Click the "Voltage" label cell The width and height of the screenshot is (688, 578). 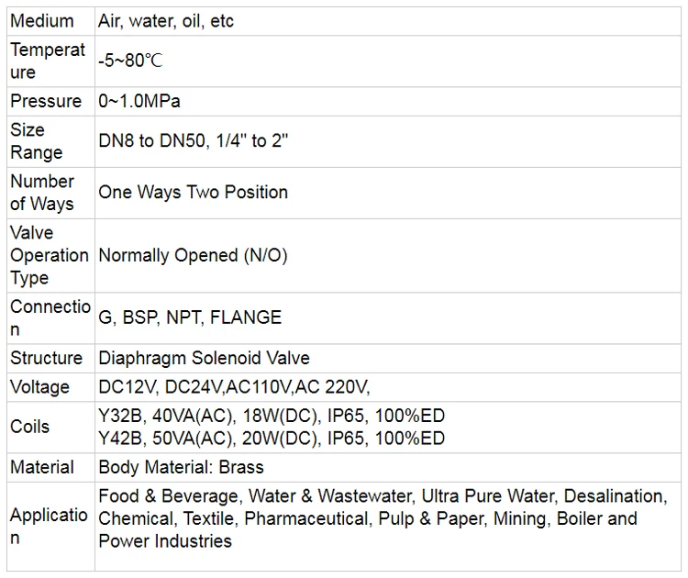coord(40,387)
